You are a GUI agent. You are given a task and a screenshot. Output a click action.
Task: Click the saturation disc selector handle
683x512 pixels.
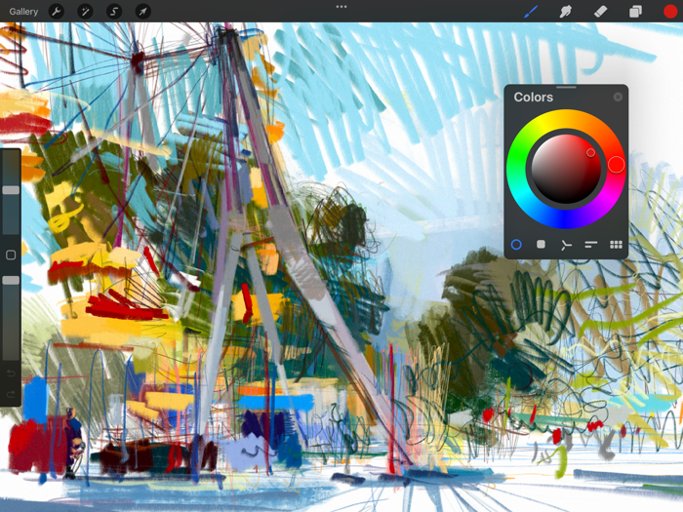click(x=590, y=152)
